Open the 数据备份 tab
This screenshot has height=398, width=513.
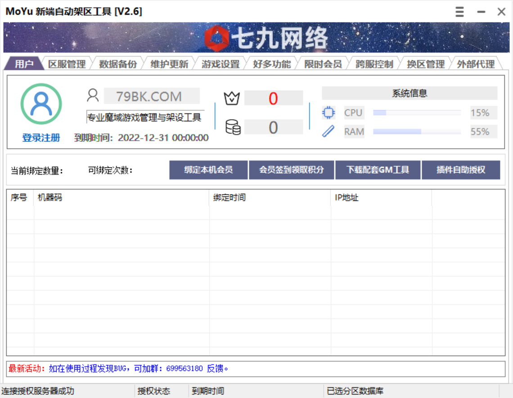(118, 64)
